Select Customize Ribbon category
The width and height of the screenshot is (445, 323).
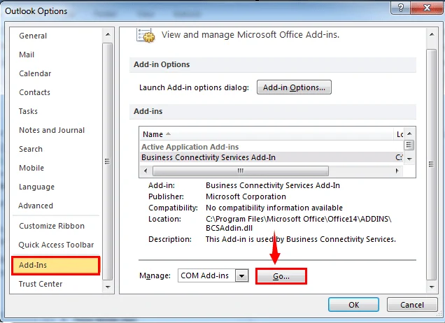(52, 226)
